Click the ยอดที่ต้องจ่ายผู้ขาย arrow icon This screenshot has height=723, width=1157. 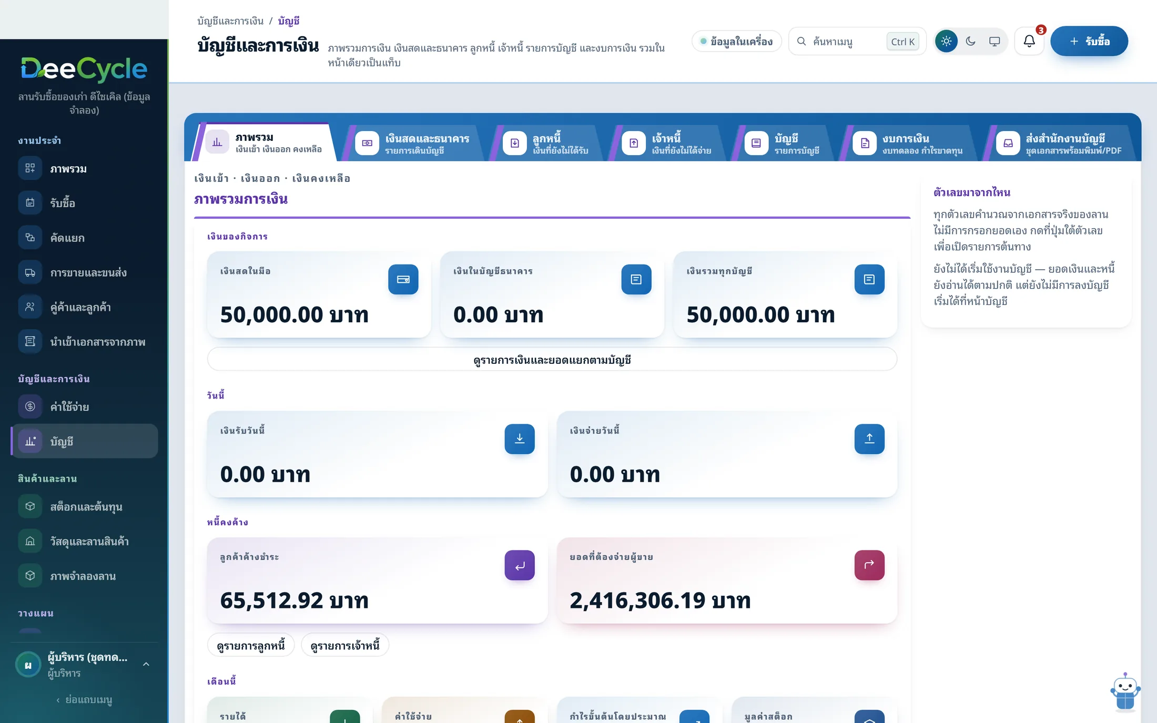pos(869,565)
